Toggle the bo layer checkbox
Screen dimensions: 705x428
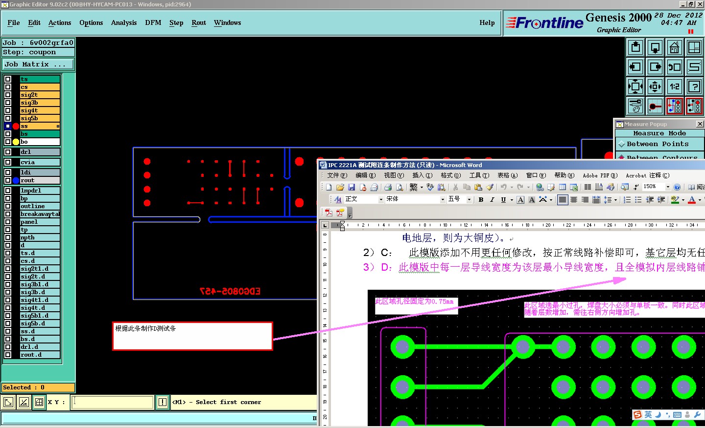[8, 142]
